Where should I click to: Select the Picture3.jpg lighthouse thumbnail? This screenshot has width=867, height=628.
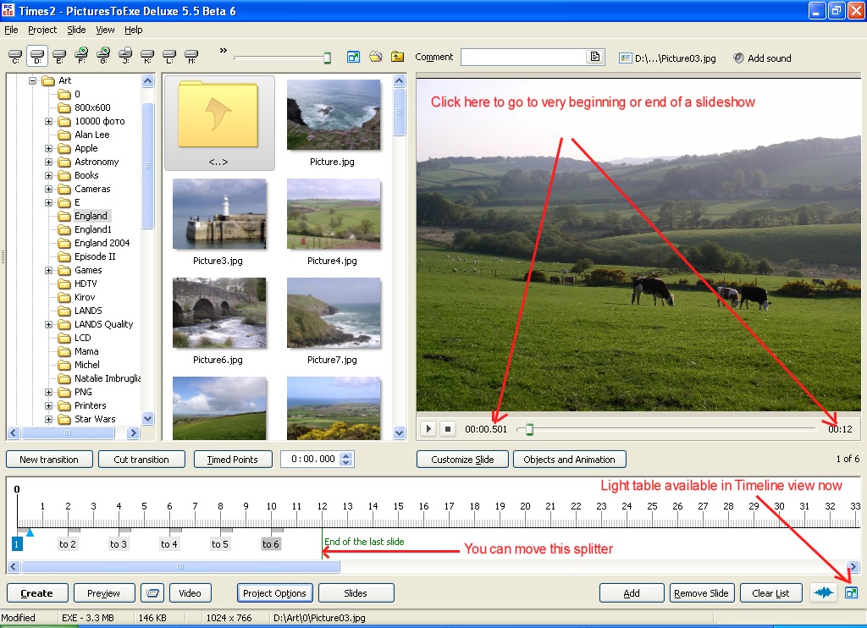tap(219, 222)
